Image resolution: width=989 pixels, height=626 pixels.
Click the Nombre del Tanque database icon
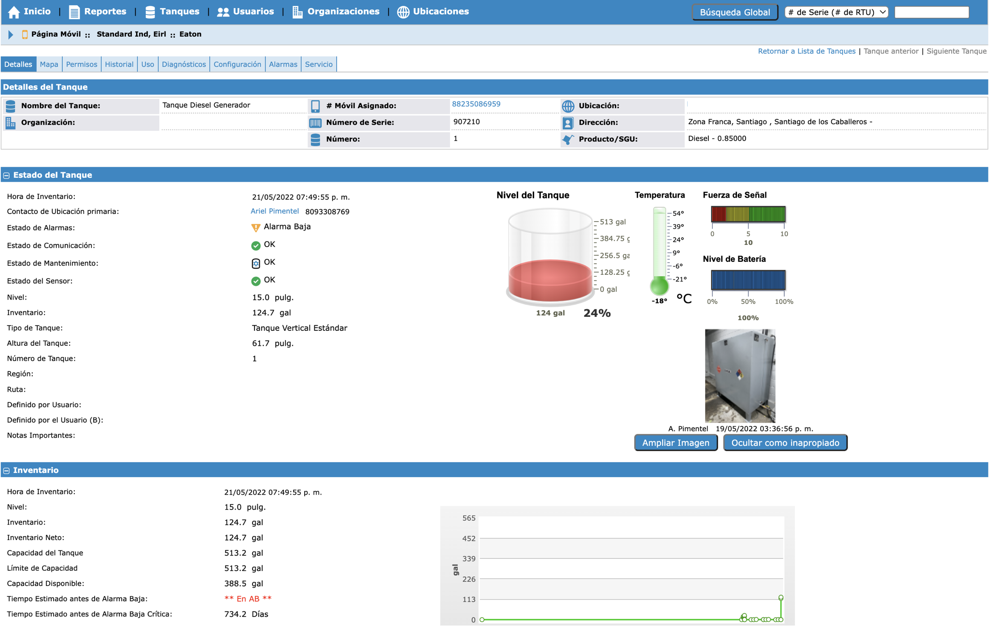pos(11,106)
